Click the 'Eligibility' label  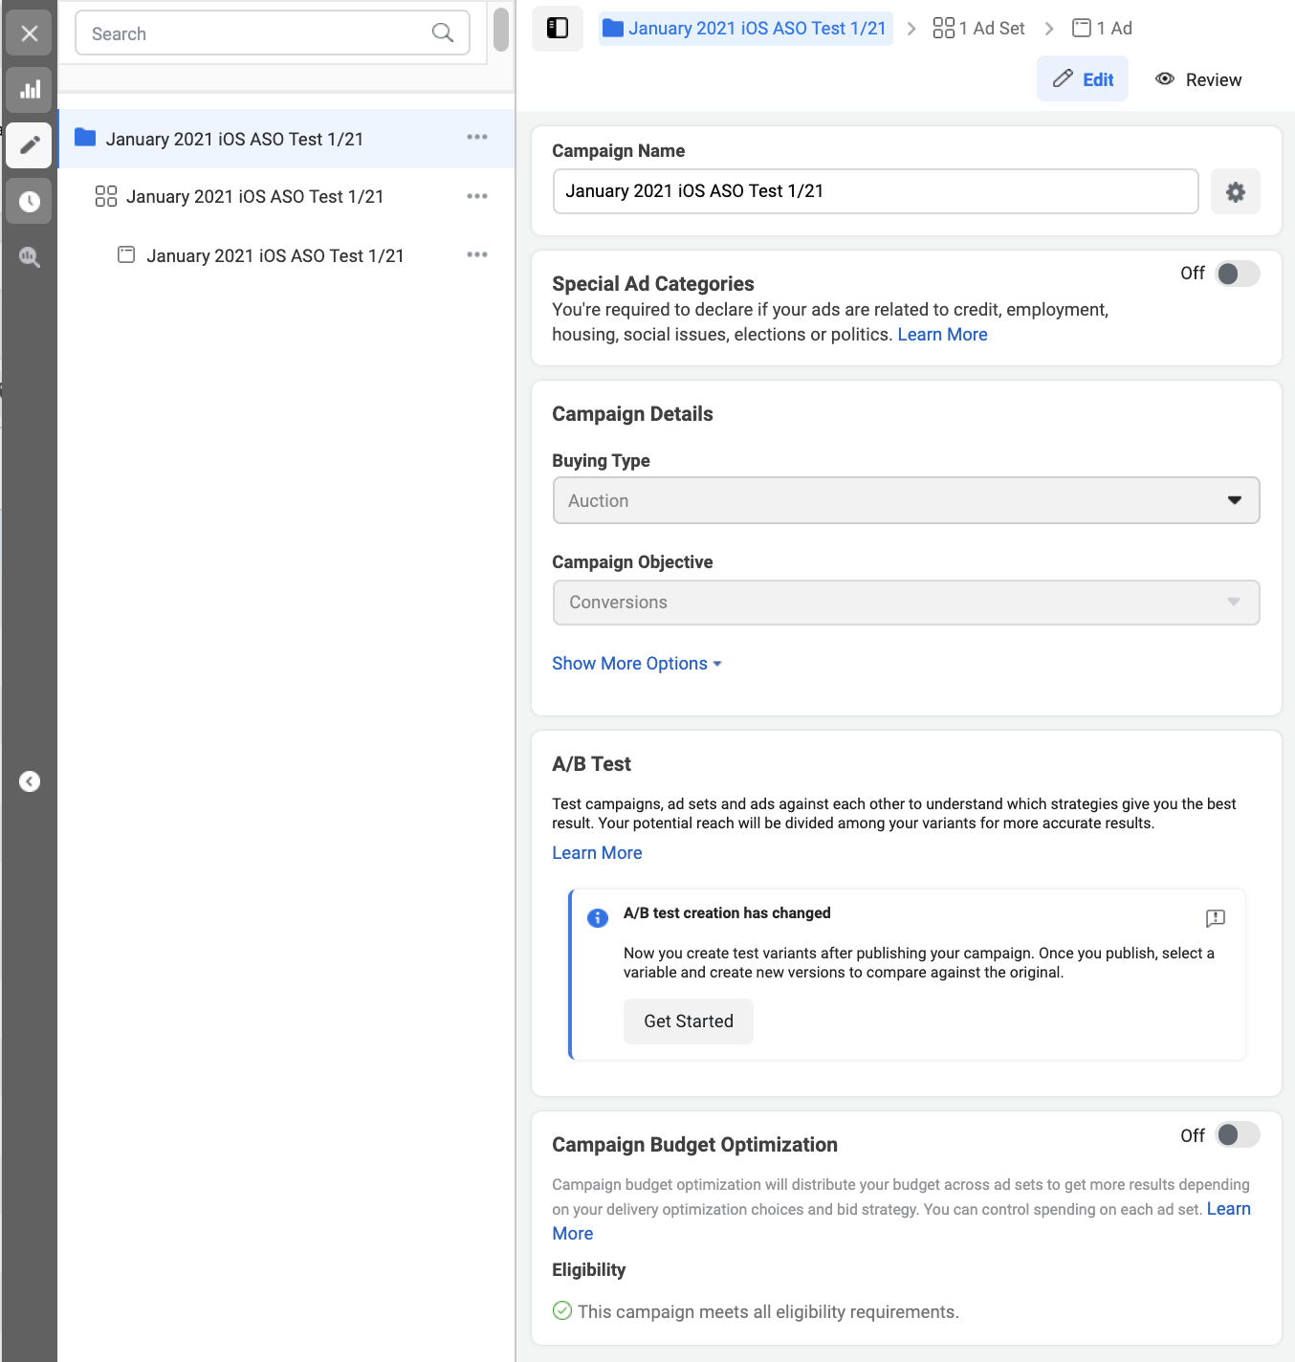pyautogui.click(x=588, y=1270)
